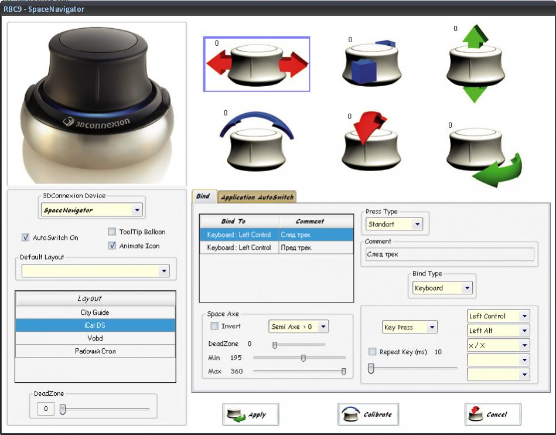Viewport: 556px width, 435px height.
Task: Click the Comment column header
Action: click(316, 221)
